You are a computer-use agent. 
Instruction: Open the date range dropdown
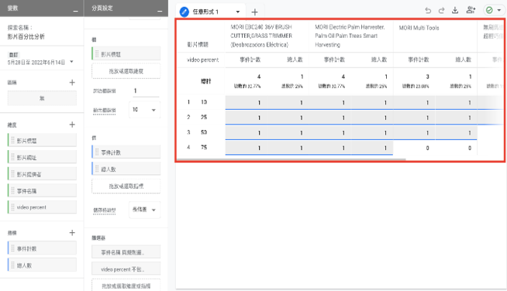71,62
